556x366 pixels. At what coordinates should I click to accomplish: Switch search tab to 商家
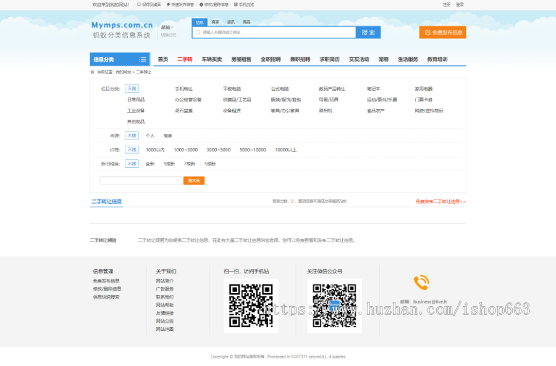[215, 22]
